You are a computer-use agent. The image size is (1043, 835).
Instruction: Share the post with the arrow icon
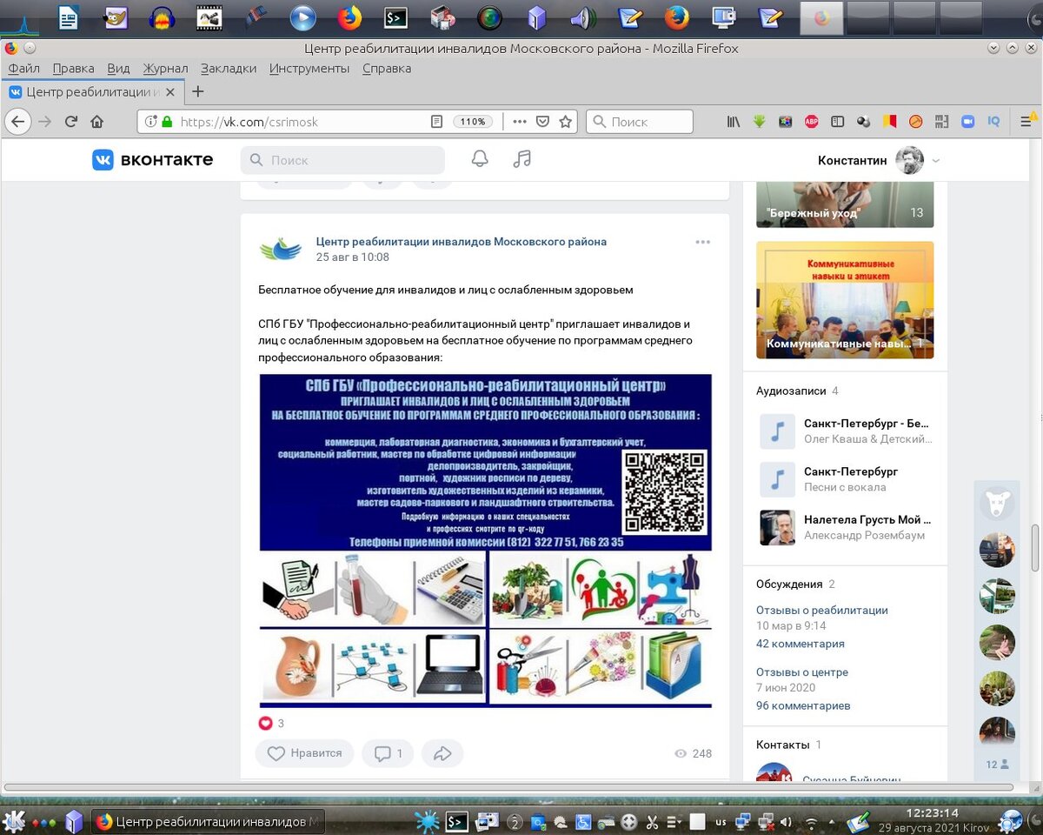[x=442, y=753]
